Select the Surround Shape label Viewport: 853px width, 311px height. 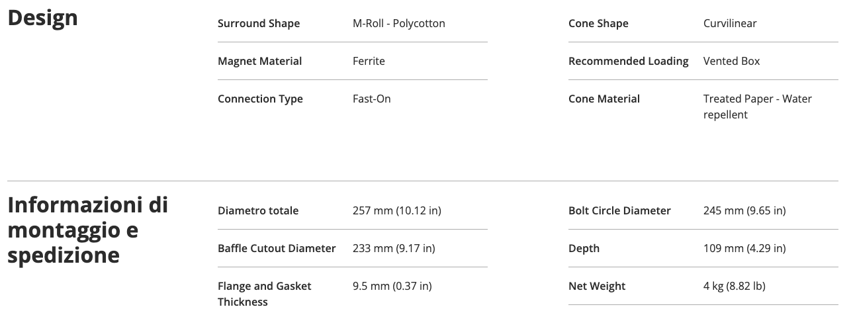click(x=259, y=24)
